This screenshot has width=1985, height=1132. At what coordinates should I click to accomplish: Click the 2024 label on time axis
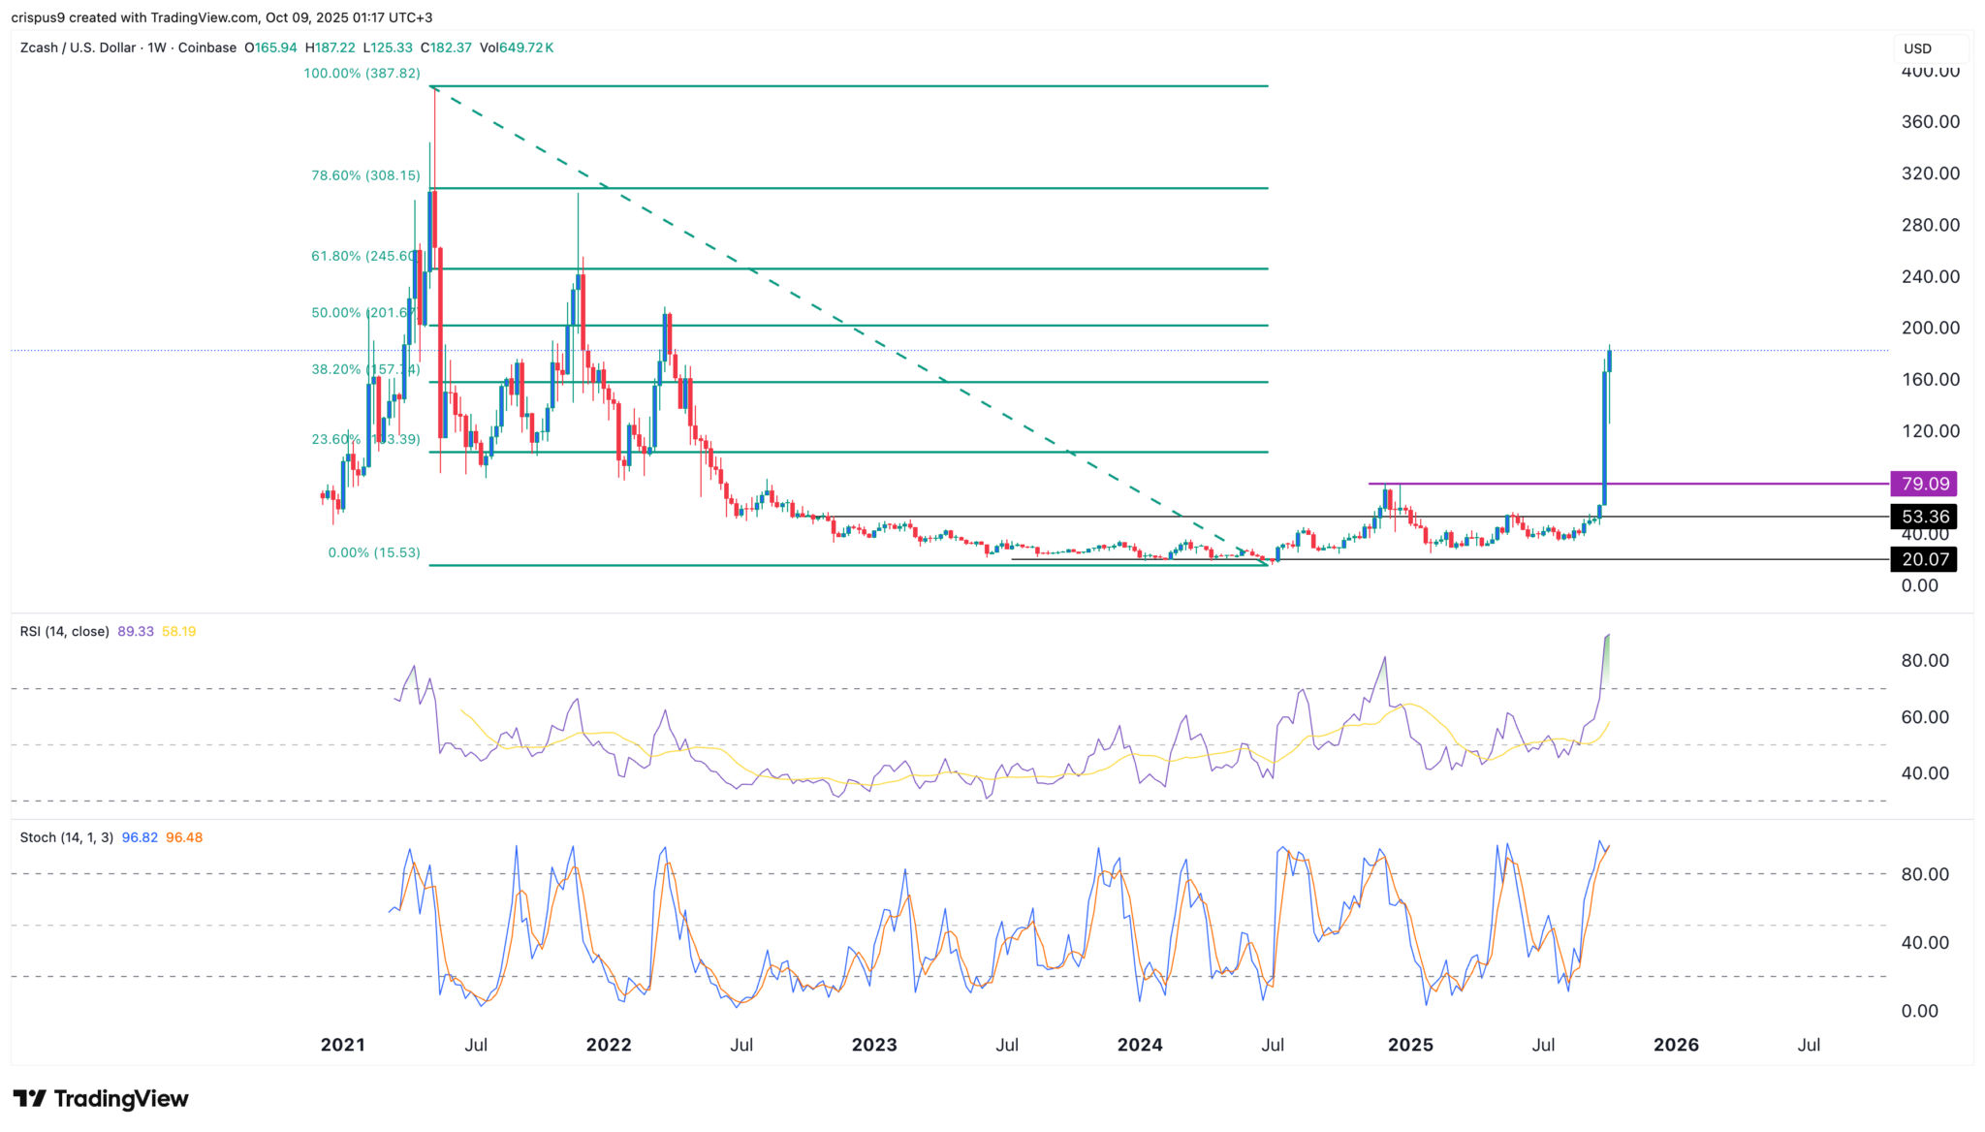1140,1045
